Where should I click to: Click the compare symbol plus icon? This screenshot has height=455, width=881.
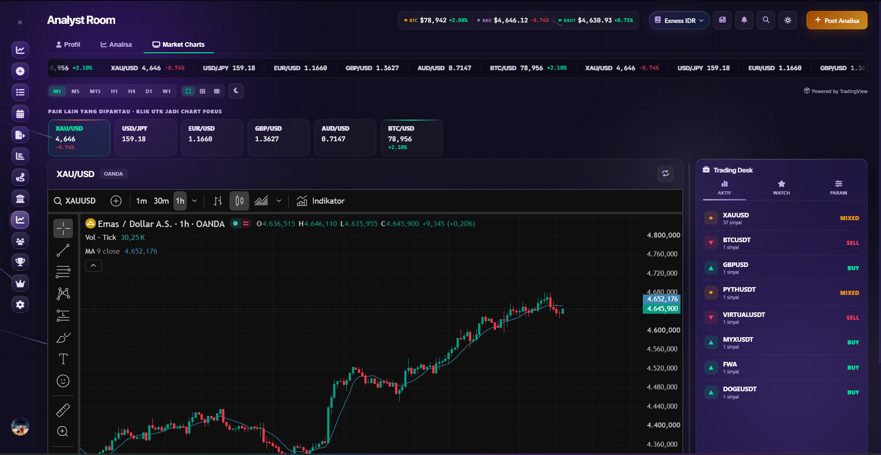pyautogui.click(x=116, y=201)
